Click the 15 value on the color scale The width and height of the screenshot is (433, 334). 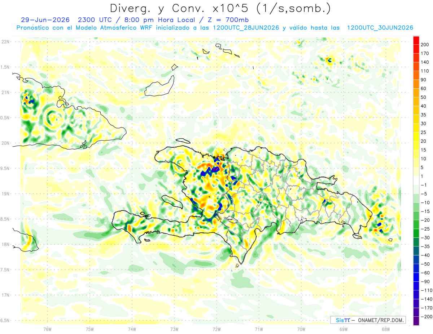coord(424,150)
